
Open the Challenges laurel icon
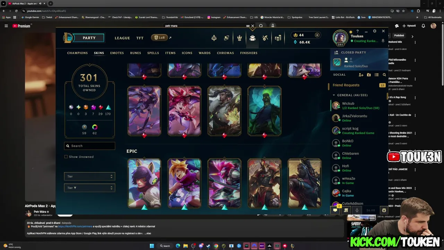tap(239, 38)
